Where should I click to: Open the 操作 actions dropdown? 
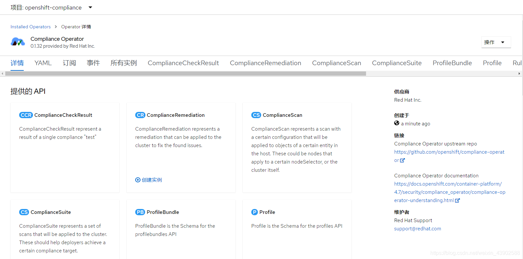pyautogui.click(x=496, y=42)
